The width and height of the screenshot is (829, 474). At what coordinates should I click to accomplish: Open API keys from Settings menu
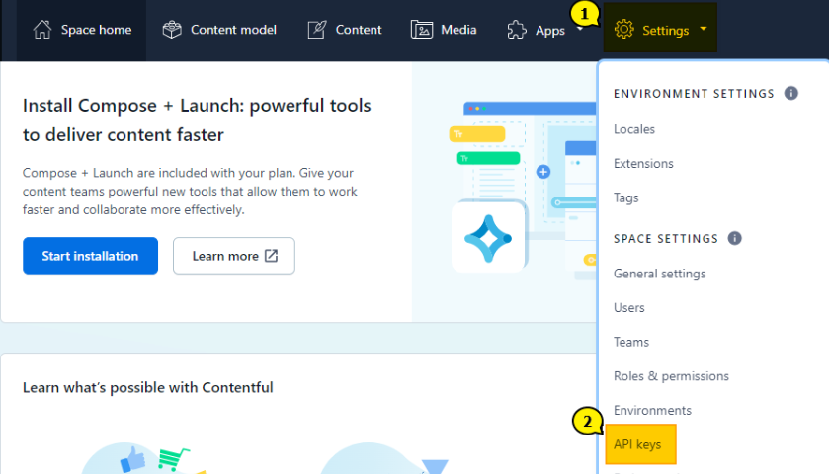tap(637, 444)
